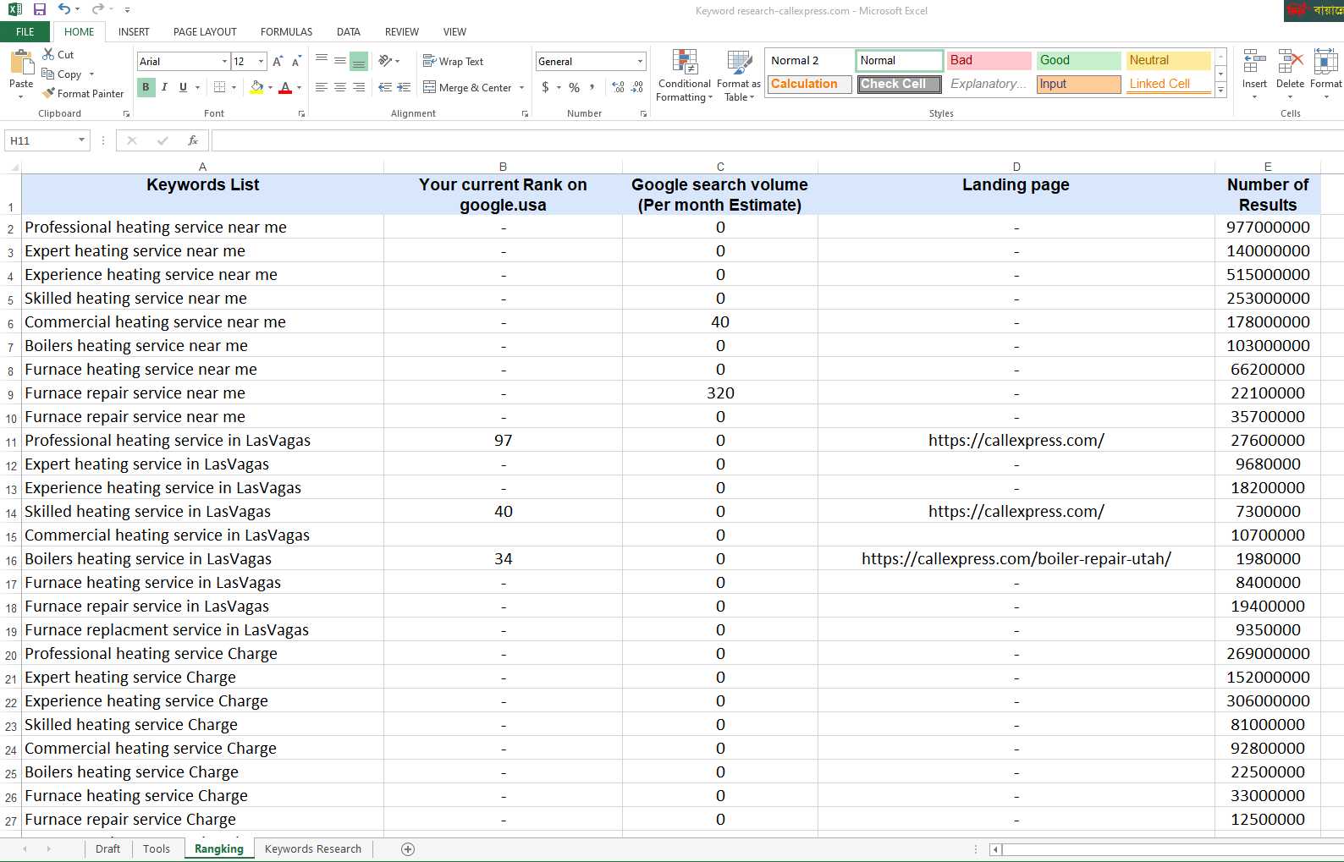
Task: Click the Paste clipboard icon
Action: (21, 63)
